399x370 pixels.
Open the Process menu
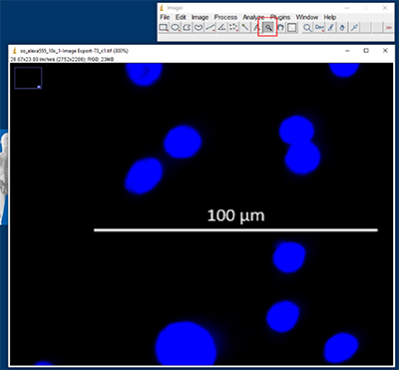coord(225,17)
